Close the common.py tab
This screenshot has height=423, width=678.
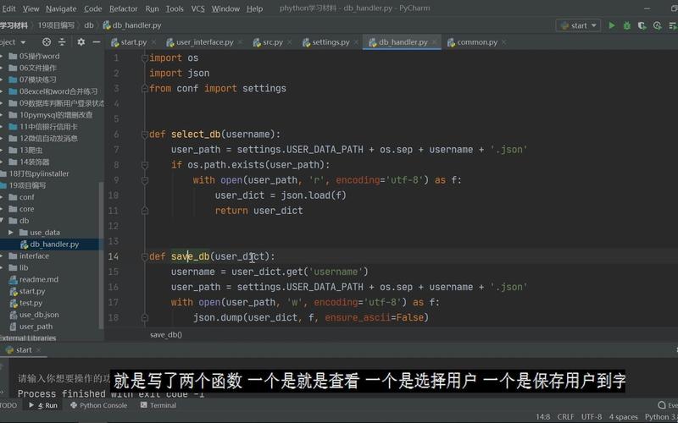tap(503, 42)
